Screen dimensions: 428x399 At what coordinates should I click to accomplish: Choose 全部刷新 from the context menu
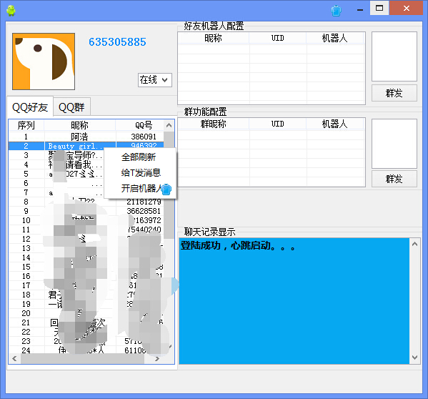[x=139, y=157]
